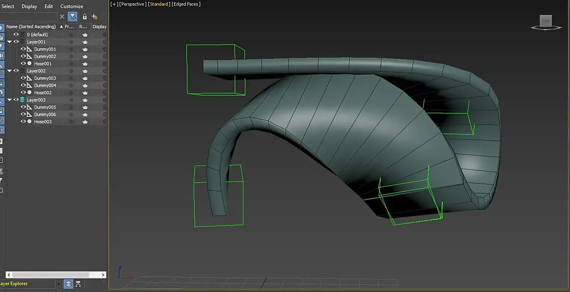Screen dimensions: 570x292
Task: Toggle visibility of Layer001
Action: [x=16, y=42]
